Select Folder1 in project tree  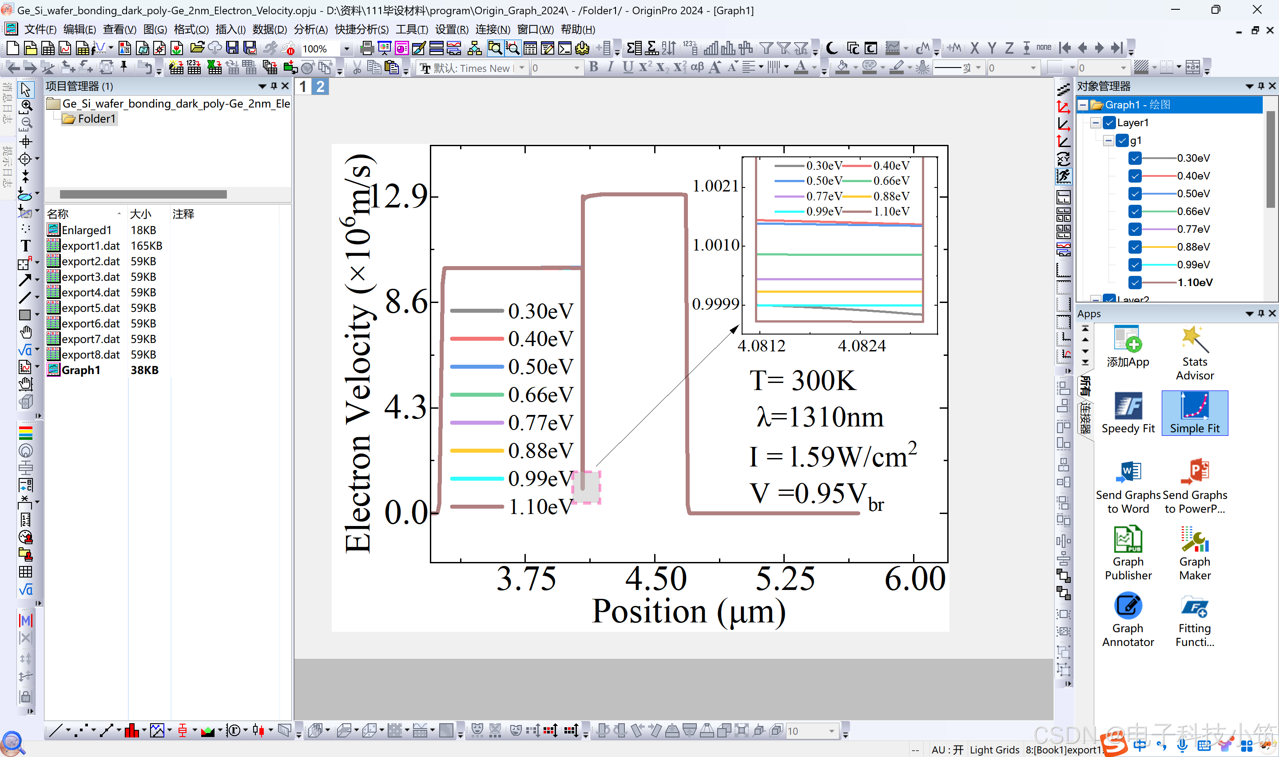tap(96, 119)
